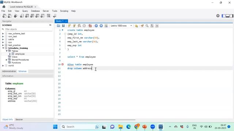This screenshot has width=234, height=131.
Task: Select Views in schema tree
Action: pyautogui.click(x=15, y=57)
